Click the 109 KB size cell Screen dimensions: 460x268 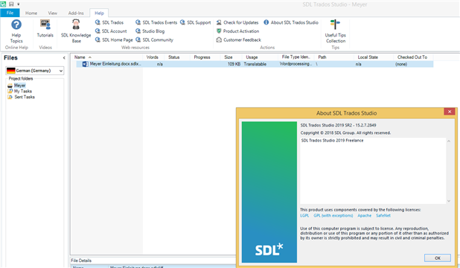pyautogui.click(x=234, y=64)
